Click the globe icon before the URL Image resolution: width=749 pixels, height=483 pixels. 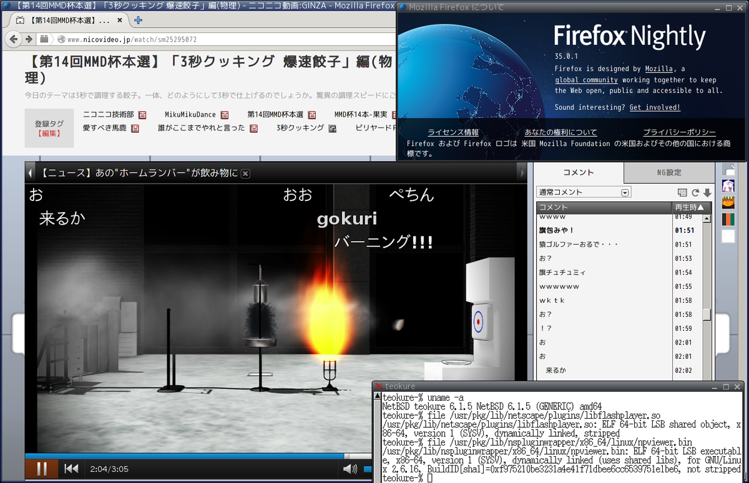point(61,39)
